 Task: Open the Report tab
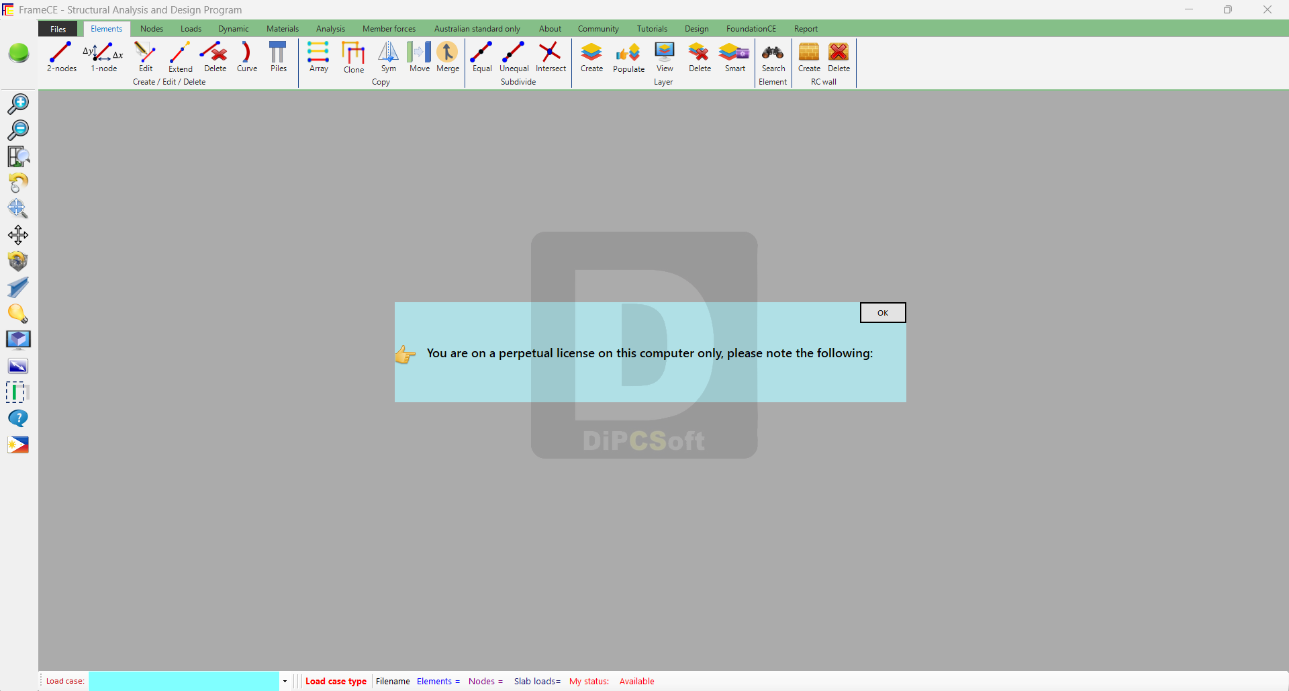[x=806, y=29]
